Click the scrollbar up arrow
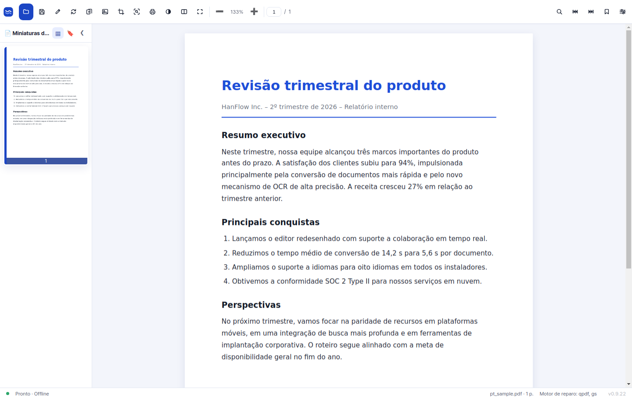632x399 pixels. click(628, 27)
